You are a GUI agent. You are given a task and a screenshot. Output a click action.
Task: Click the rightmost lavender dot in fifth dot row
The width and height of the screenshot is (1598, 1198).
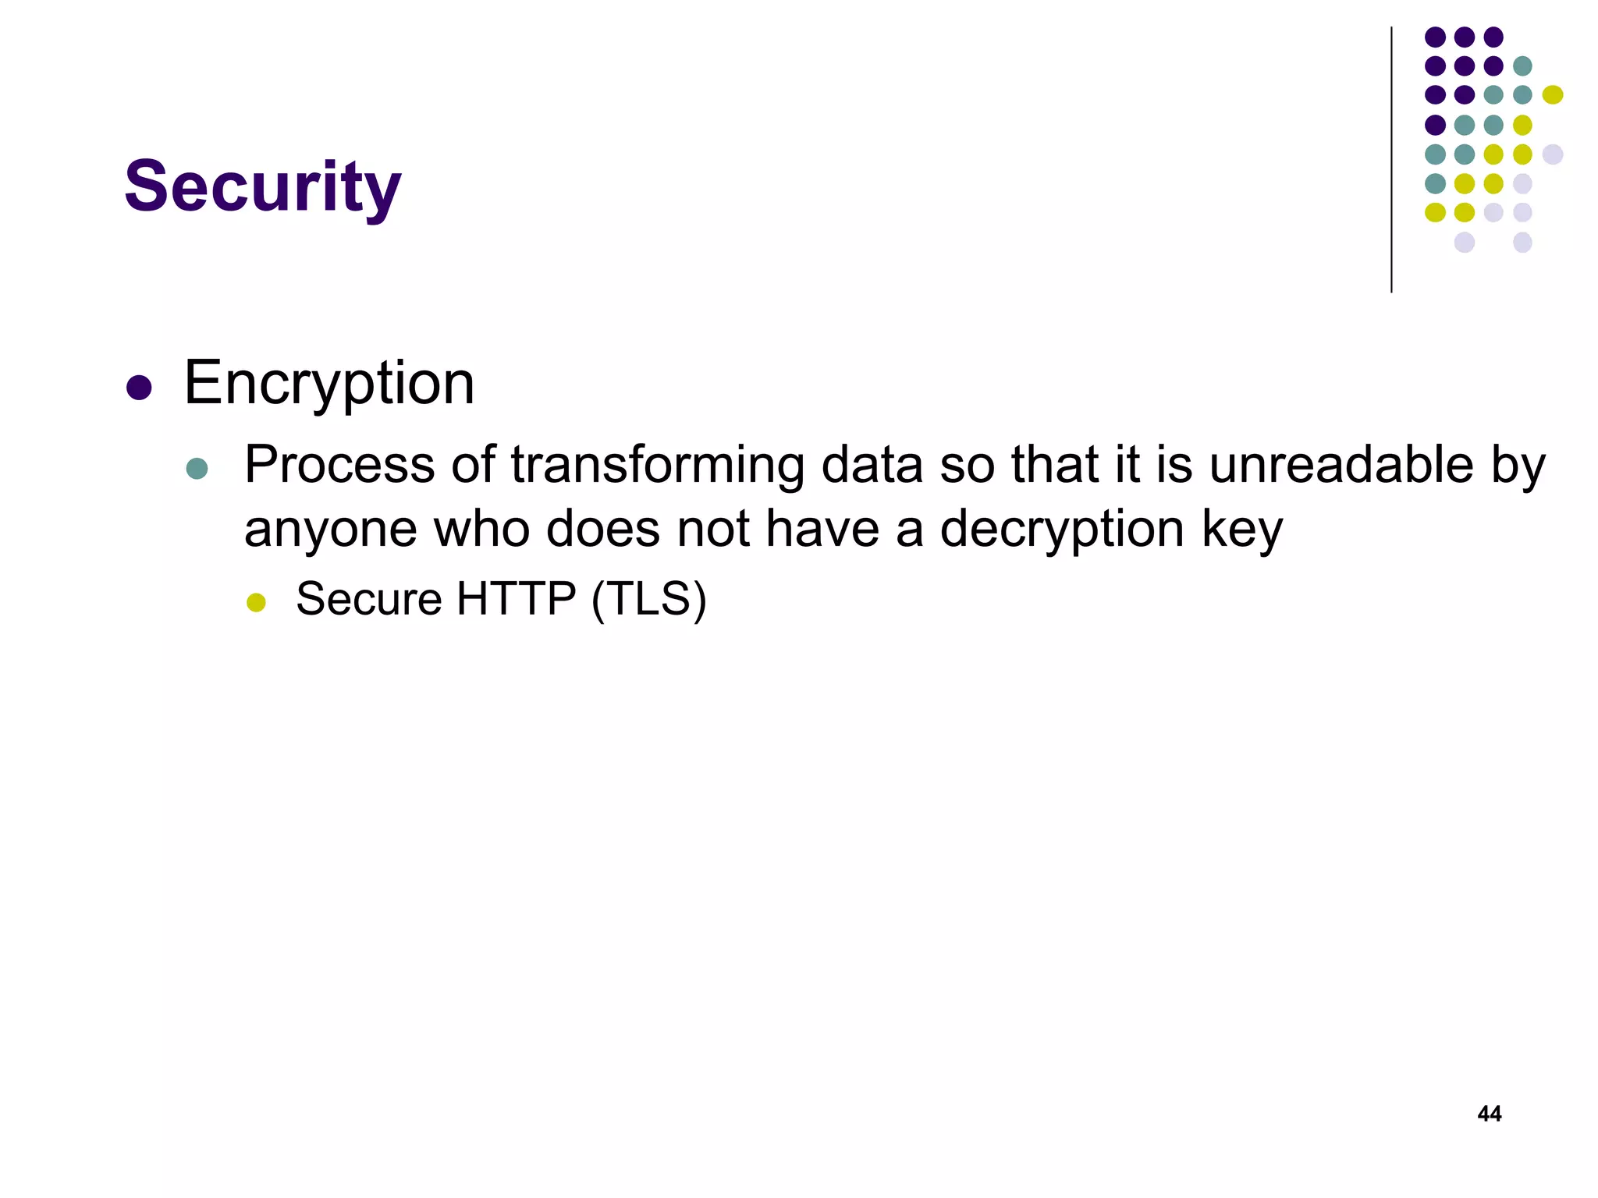point(1553,154)
